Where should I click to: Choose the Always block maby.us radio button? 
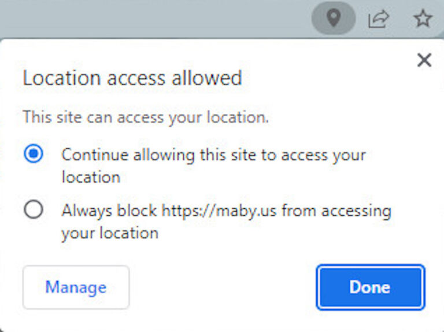tap(34, 209)
